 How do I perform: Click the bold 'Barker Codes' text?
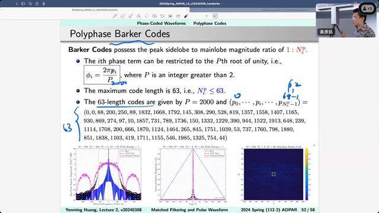(x=90, y=50)
